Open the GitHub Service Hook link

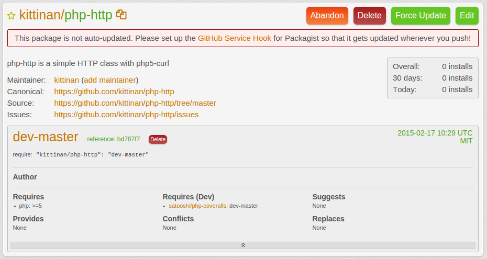(x=234, y=38)
